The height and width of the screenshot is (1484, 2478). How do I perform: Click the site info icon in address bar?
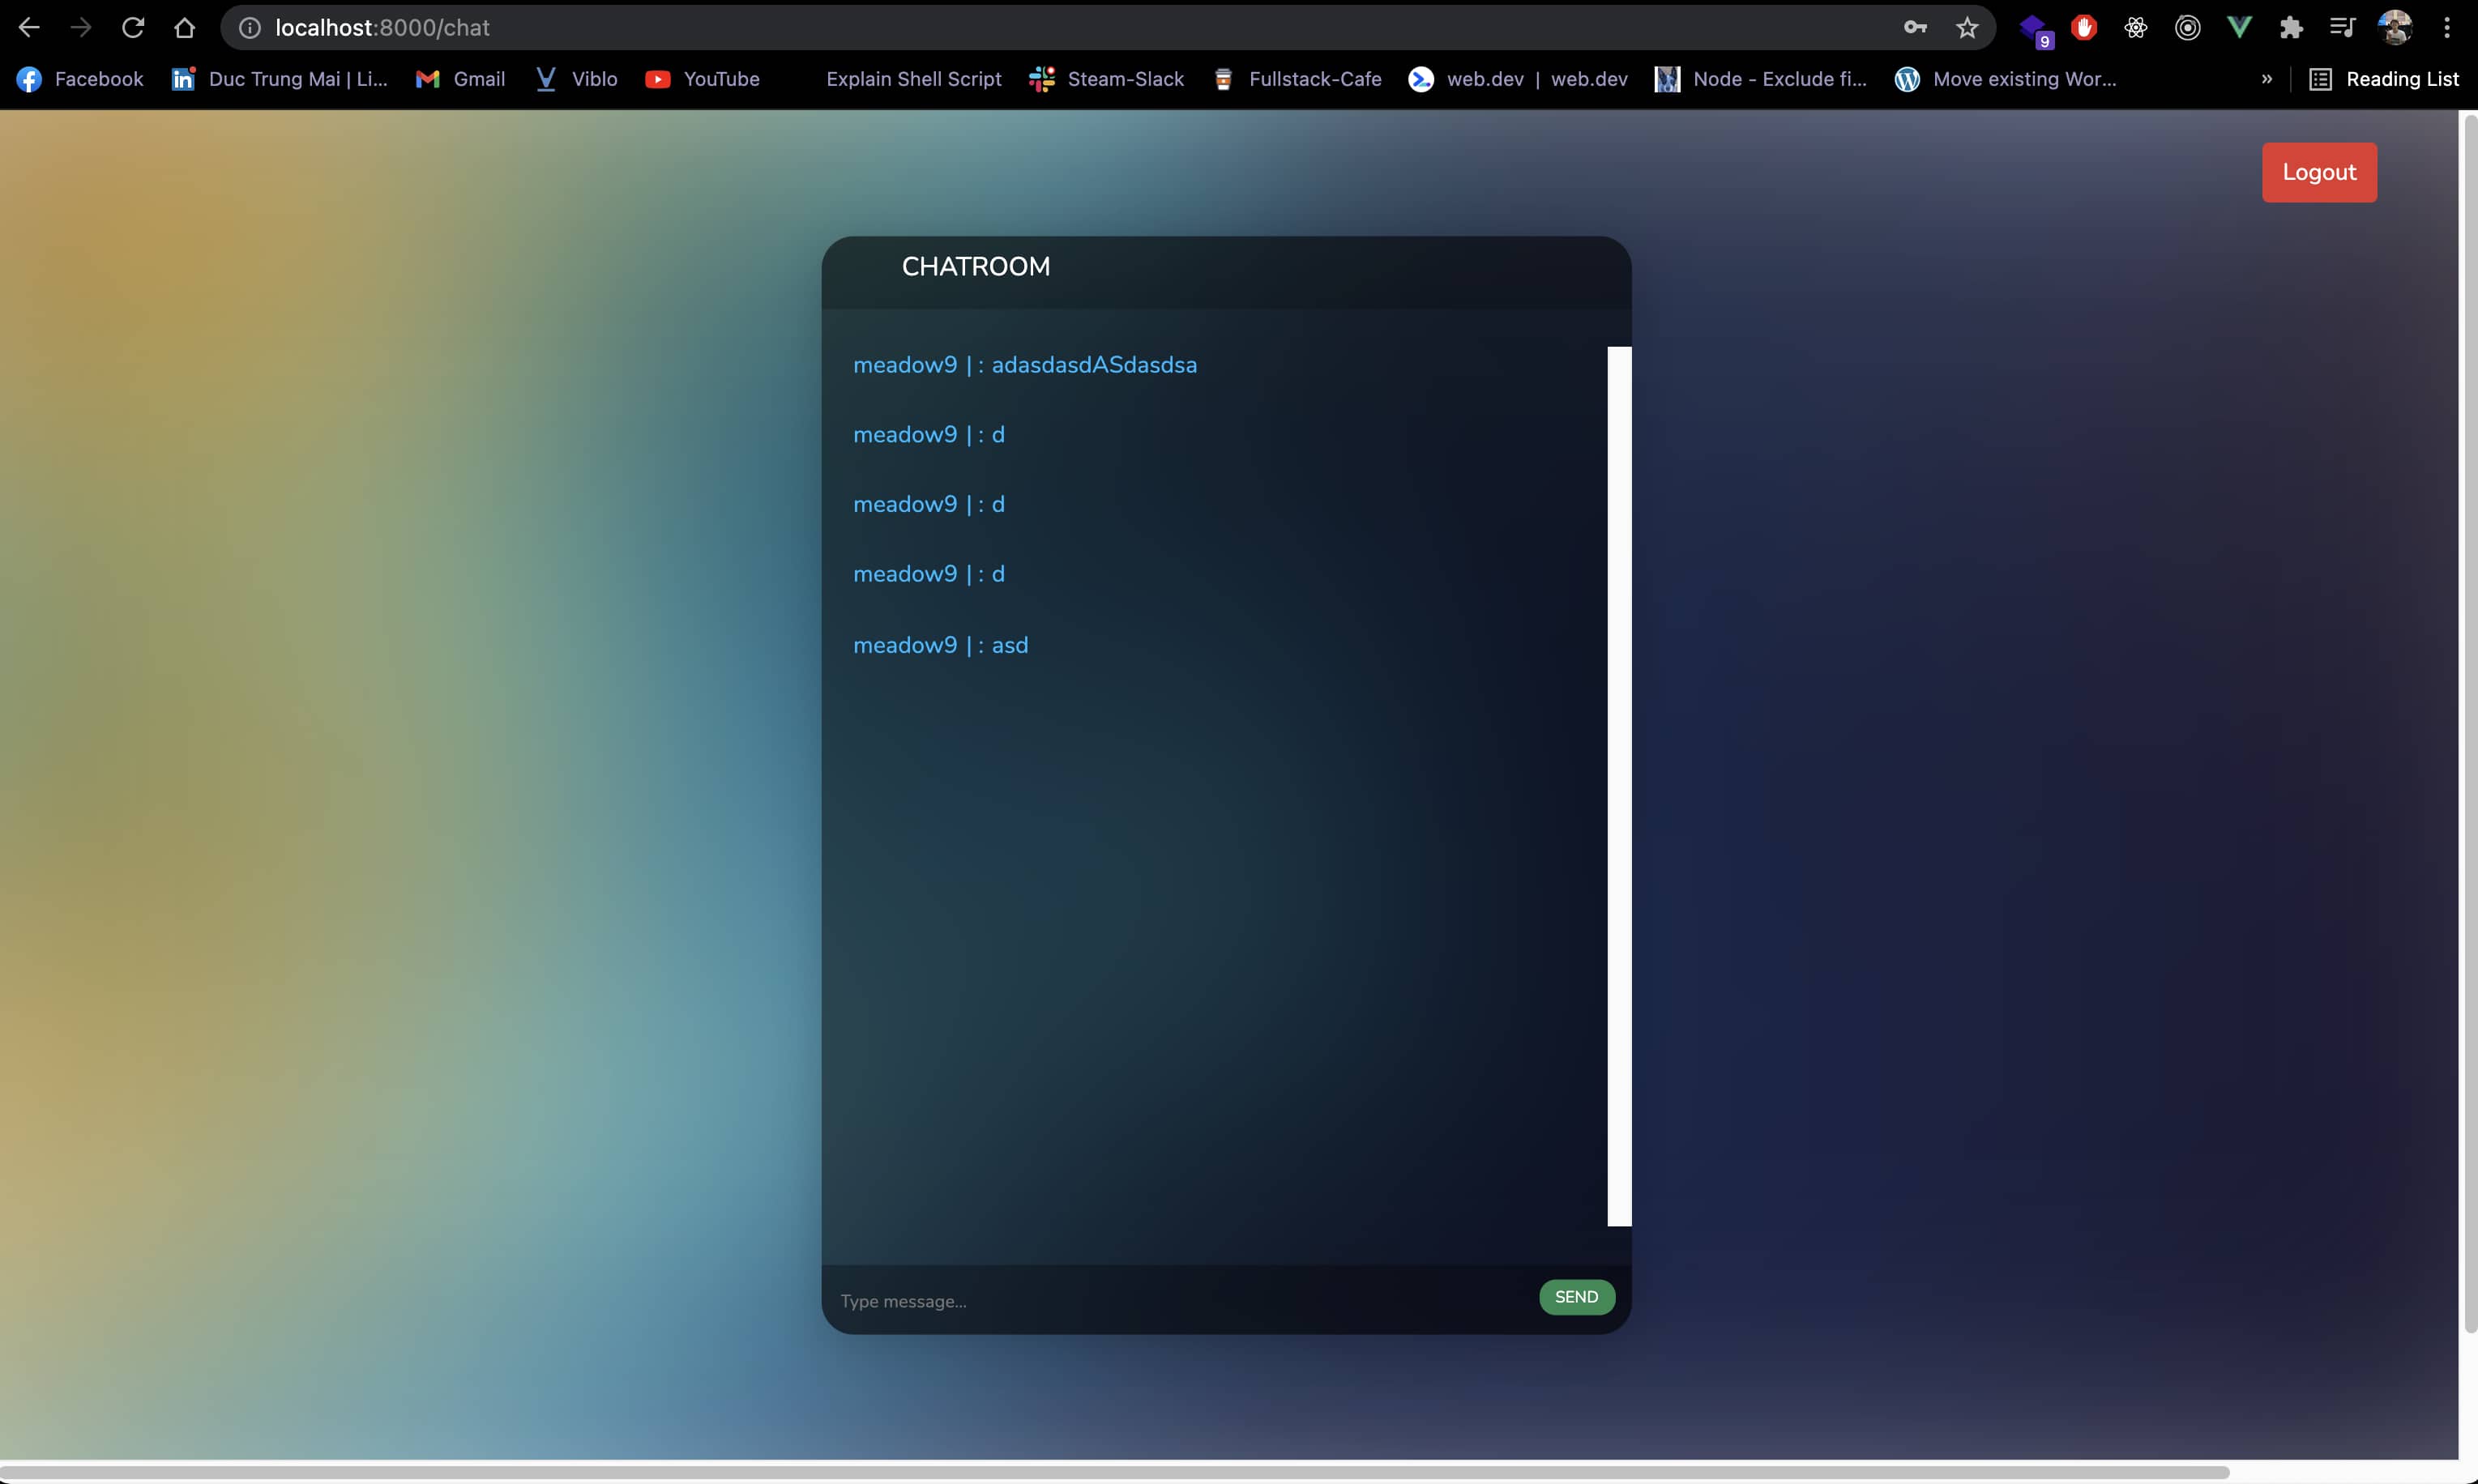pyautogui.click(x=248, y=27)
